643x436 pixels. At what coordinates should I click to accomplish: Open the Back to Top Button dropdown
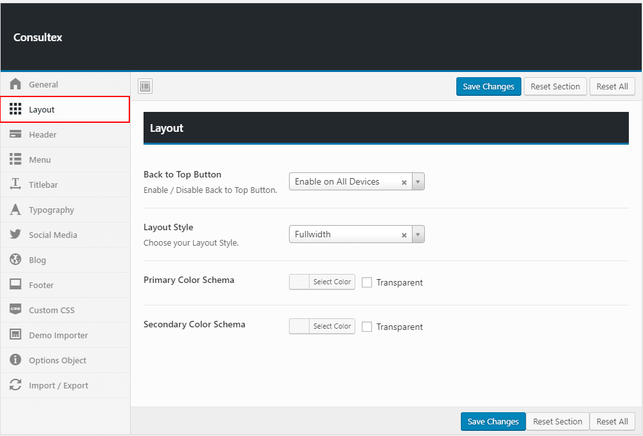tap(348, 182)
